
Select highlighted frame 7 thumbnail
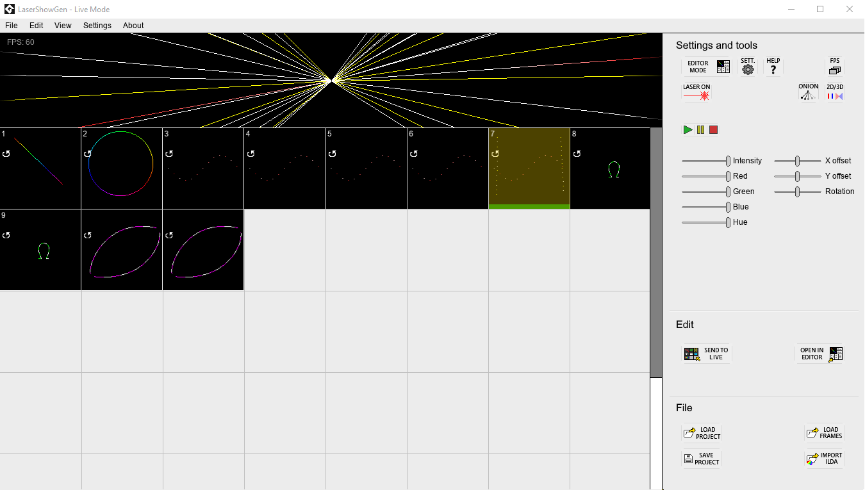529,168
